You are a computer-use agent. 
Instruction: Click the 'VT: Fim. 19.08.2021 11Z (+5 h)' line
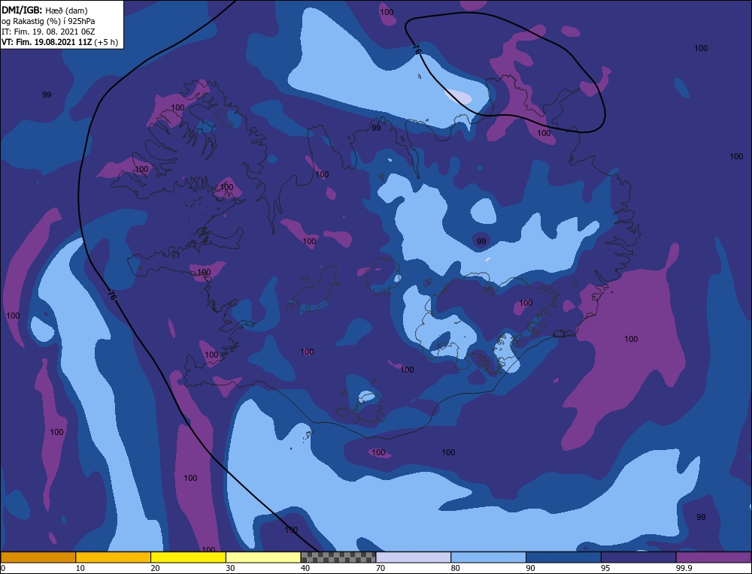pos(59,41)
